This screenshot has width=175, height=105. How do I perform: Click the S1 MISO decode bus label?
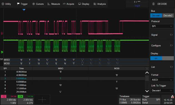click(x=7, y=60)
